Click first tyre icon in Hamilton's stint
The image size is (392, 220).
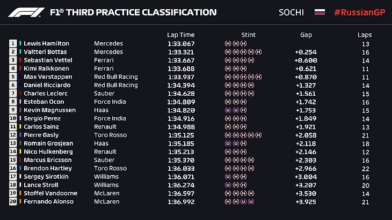point(228,43)
